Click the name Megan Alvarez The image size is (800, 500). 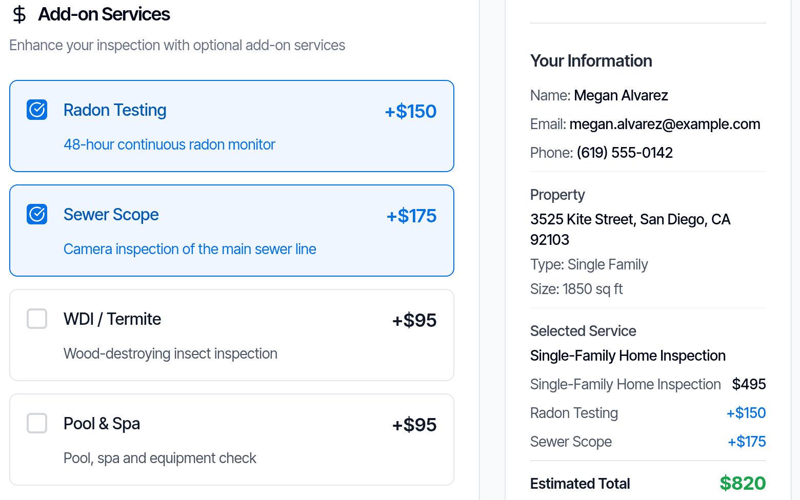(x=621, y=95)
